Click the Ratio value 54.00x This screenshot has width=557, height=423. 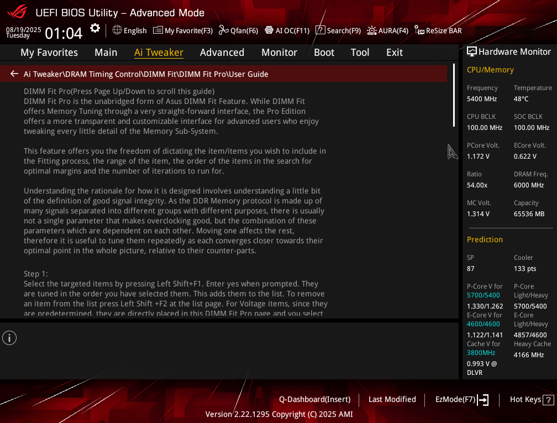pyautogui.click(x=477, y=185)
